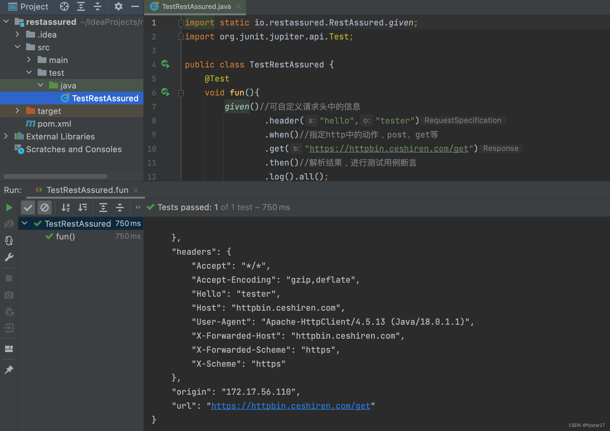The height and width of the screenshot is (431, 610).
Task: Pin the Run tab with pin icon
Action: (9, 370)
